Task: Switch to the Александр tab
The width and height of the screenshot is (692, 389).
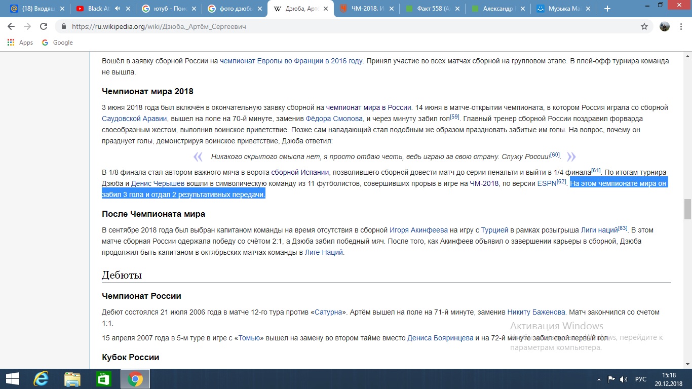Action: 498,9
